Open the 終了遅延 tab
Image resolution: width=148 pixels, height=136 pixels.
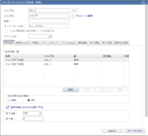(x=95, y=43)
